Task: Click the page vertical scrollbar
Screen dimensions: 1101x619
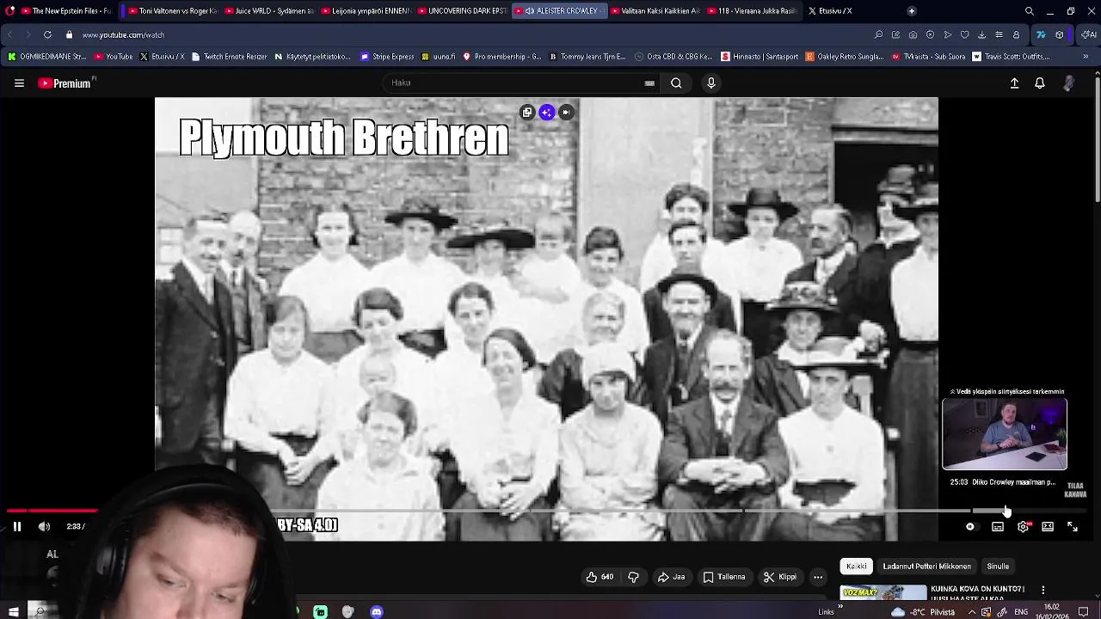Action: (x=1097, y=138)
